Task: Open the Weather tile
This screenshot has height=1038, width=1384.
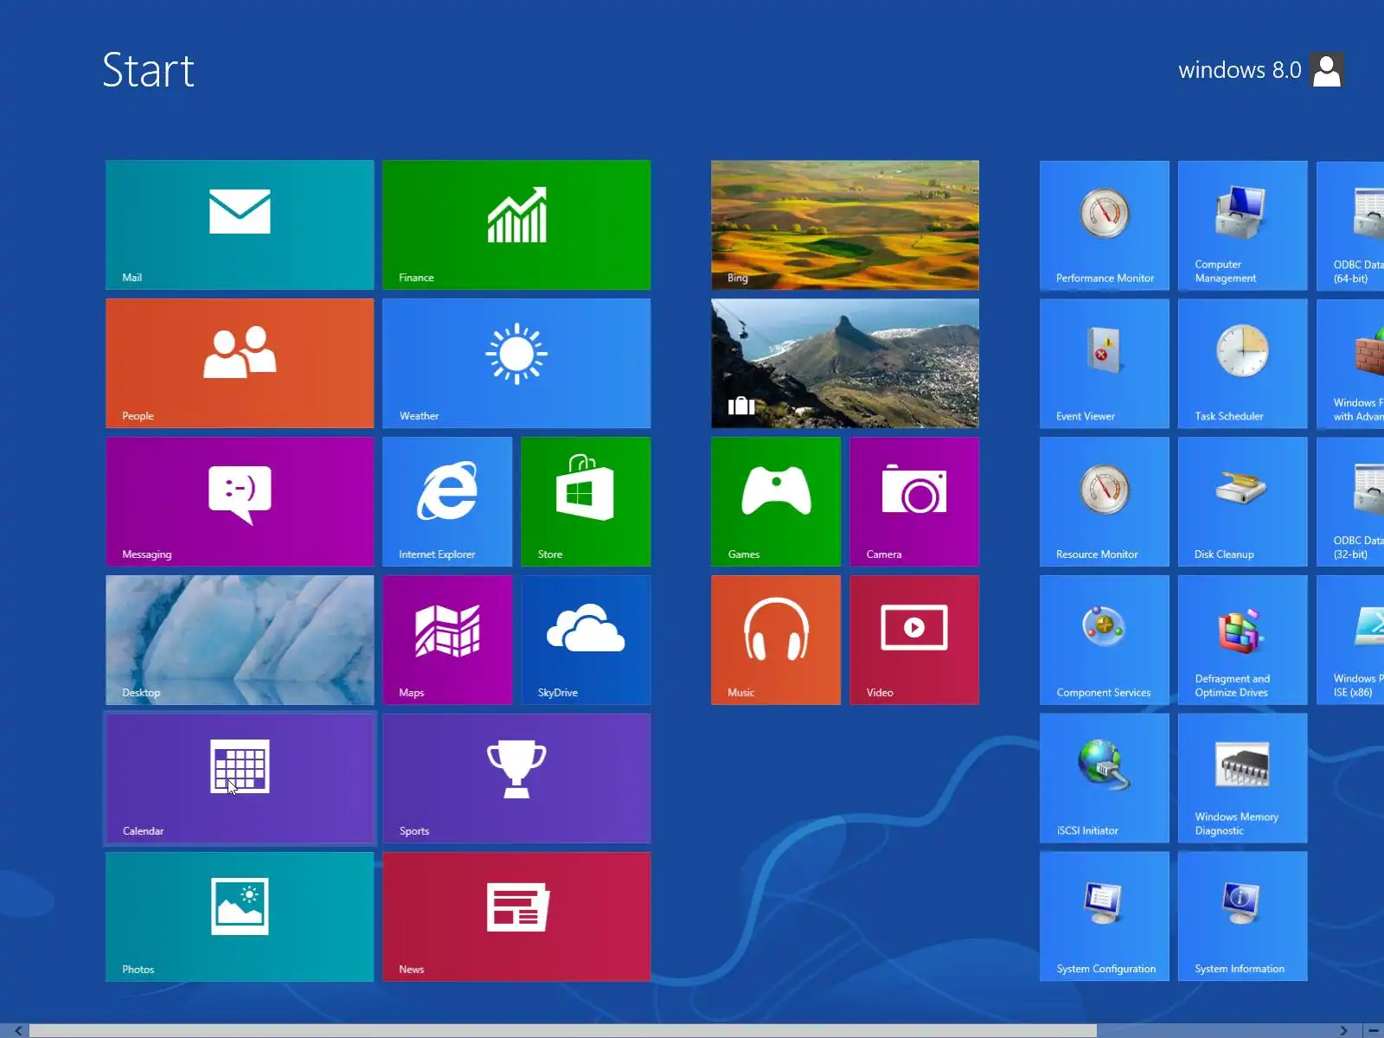Action: coord(516,363)
